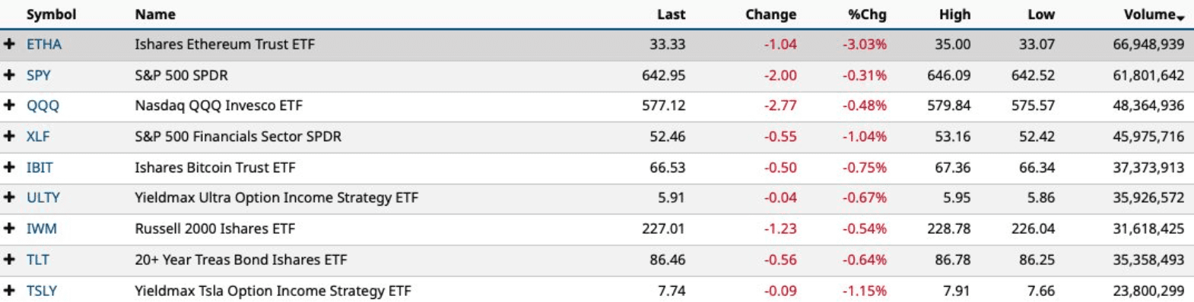The image size is (1194, 302).
Task: Expand the IBIT row plus icon
Action: click(9, 167)
